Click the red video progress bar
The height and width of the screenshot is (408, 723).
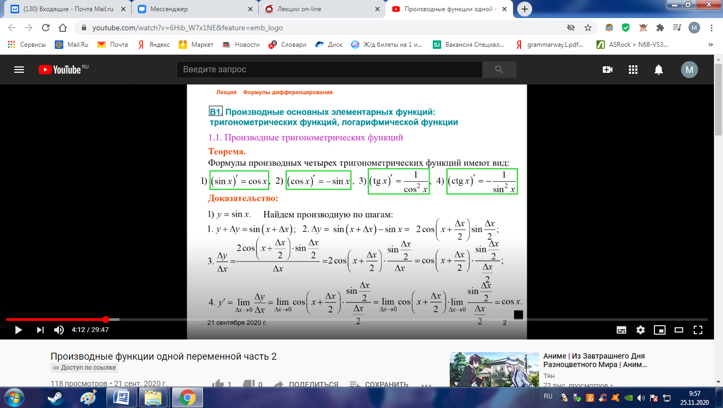coord(56,319)
